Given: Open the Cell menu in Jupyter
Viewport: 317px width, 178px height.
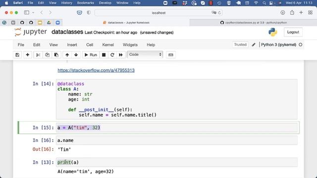Looking at the screenshot, I should click(x=90, y=45).
